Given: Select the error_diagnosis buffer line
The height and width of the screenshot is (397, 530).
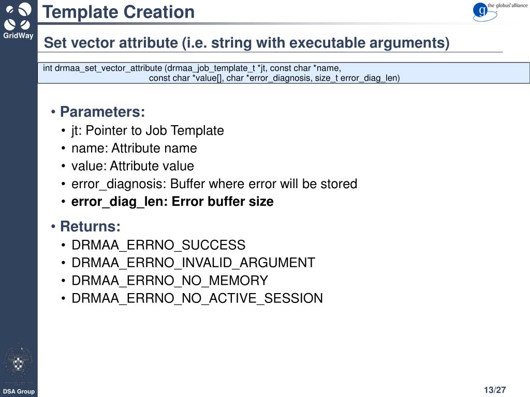Looking at the screenshot, I should 214,184.
